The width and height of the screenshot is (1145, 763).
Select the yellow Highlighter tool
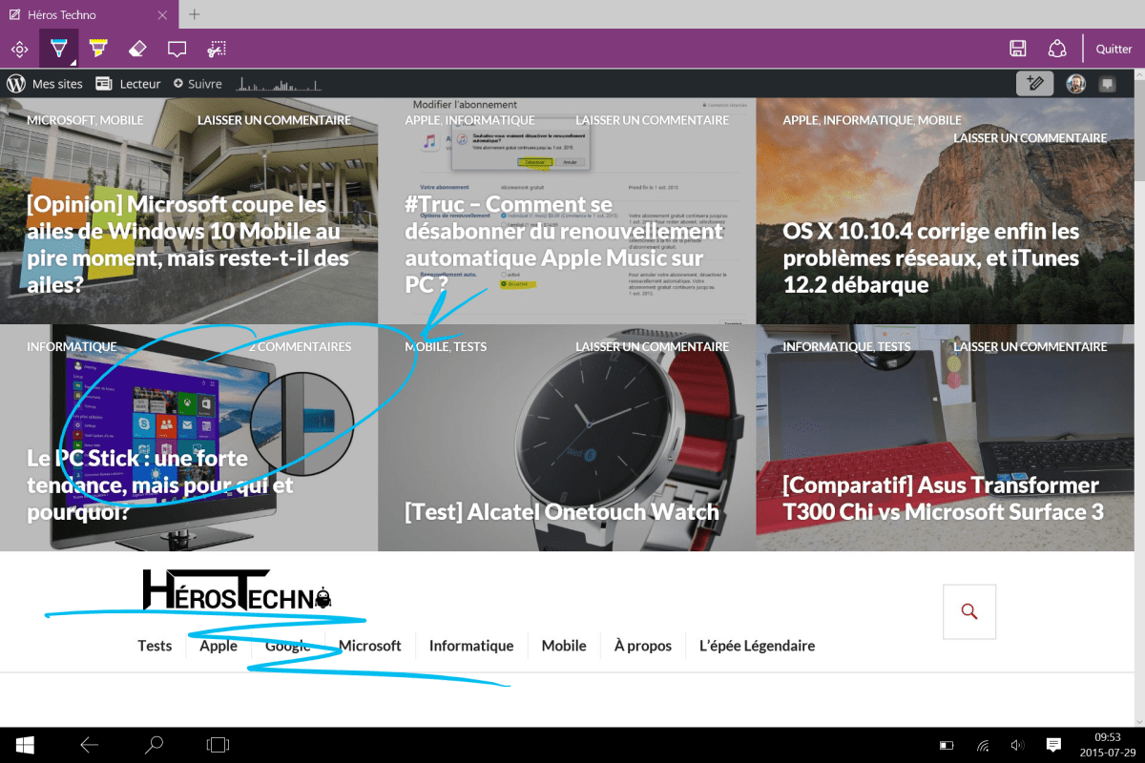pyautogui.click(x=98, y=49)
